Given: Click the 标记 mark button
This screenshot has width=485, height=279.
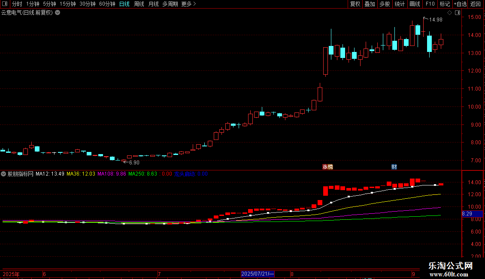Looking at the screenshot, I should point(445,4).
